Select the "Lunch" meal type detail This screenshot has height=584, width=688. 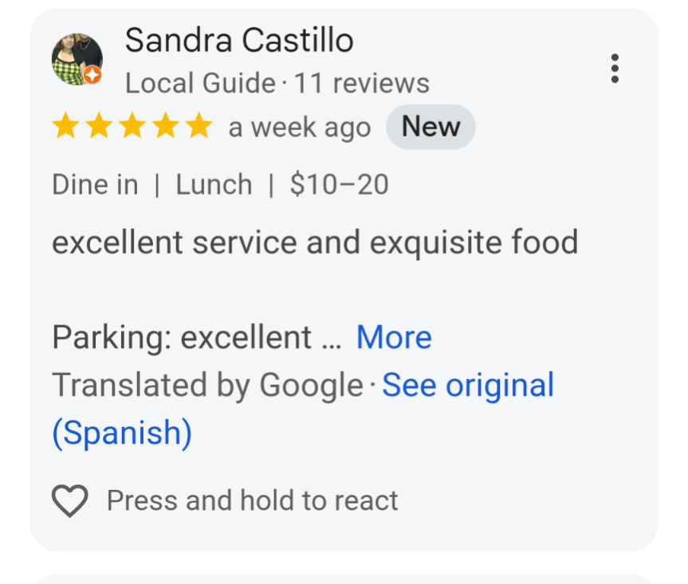pyautogui.click(x=214, y=185)
